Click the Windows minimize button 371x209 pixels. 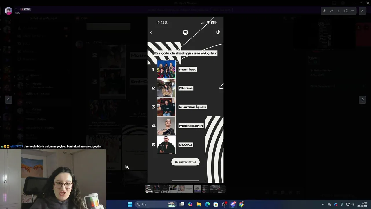(354, 3)
